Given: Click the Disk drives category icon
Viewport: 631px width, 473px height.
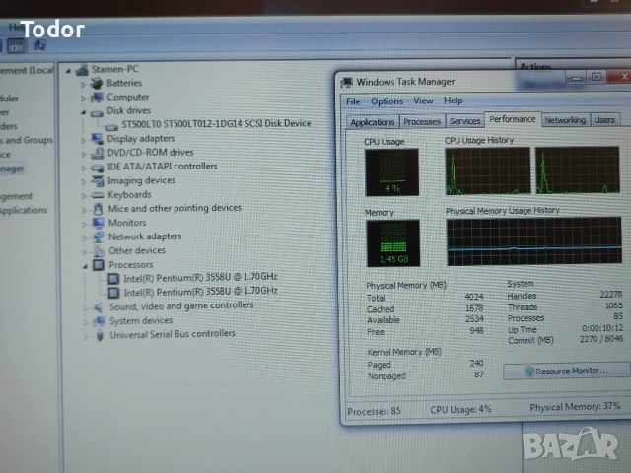Looking at the screenshot, I should (97, 111).
